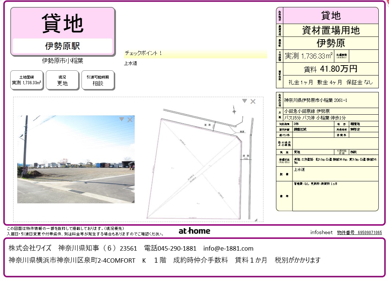Click address 神奈川県伊勢原市小稲葉 2061-1
This screenshot has height=281, width=389.
point(316,100)
